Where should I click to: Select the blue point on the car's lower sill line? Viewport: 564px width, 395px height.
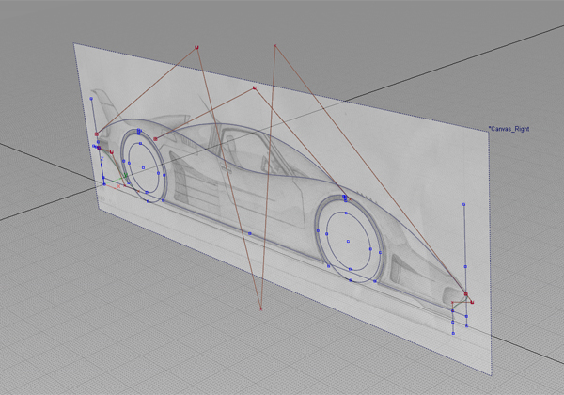pyautogui.click(x=249, y=233)
